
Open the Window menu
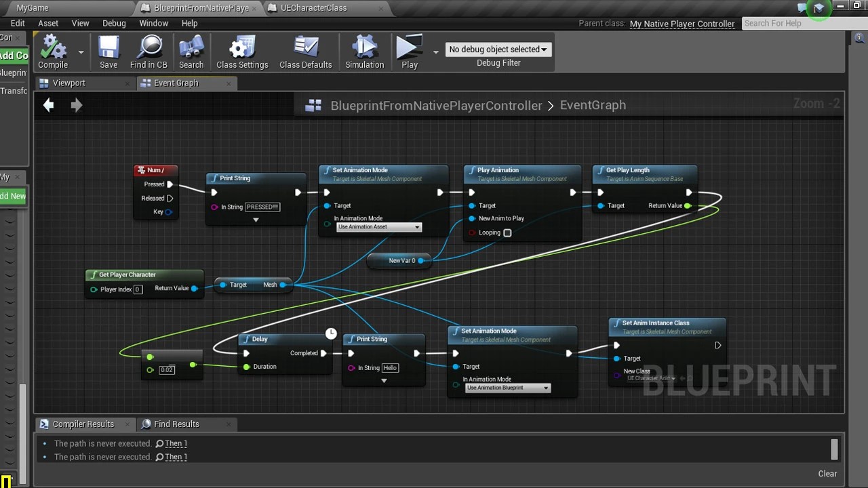point(154,23)
